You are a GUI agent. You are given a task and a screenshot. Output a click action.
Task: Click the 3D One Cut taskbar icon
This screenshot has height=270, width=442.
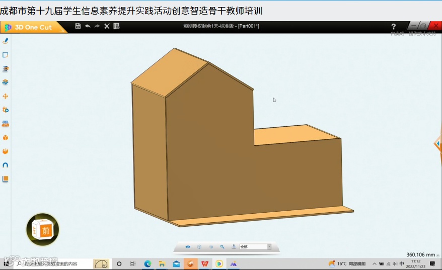coord(219,264)
